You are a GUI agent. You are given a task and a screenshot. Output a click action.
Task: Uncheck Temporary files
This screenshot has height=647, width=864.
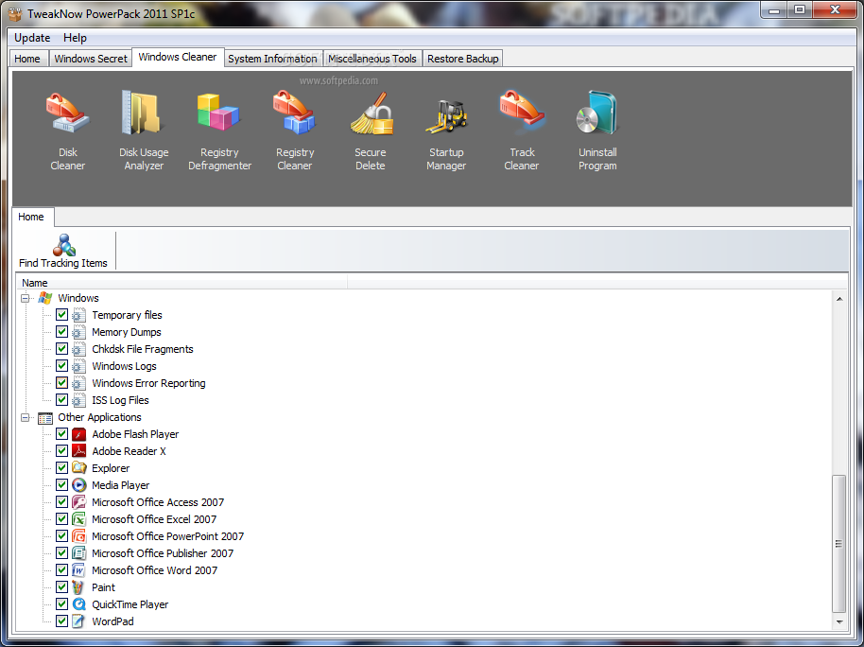coord(61,315)
